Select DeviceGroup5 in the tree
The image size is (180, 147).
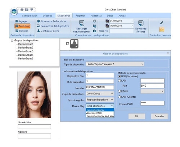pos(26,59)
